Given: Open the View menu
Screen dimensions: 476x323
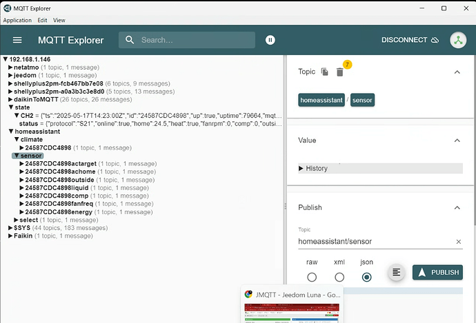Looking at the screenshot, I should pyautogui.click(x=59, y=20).
